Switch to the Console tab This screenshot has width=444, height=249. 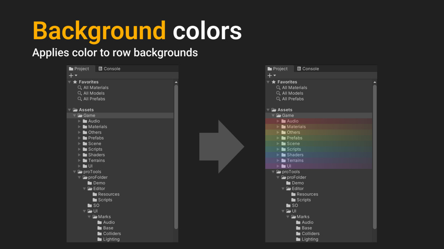pyautogui.click(x=110, y=69)
